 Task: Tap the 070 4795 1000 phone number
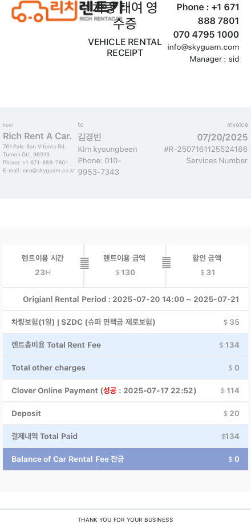coord(206,34)
